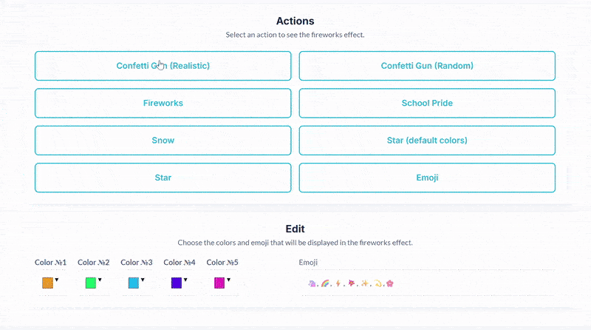This screenshot has height=330, width=591.
Task: Select the magenta Color №5 swatch
Action: pos(219,283)
